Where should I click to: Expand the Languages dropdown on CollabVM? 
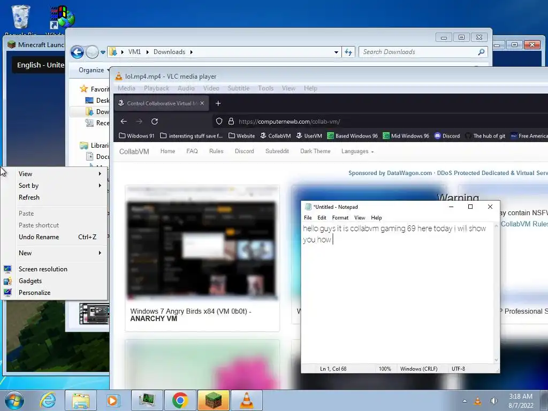coord(357,151)
